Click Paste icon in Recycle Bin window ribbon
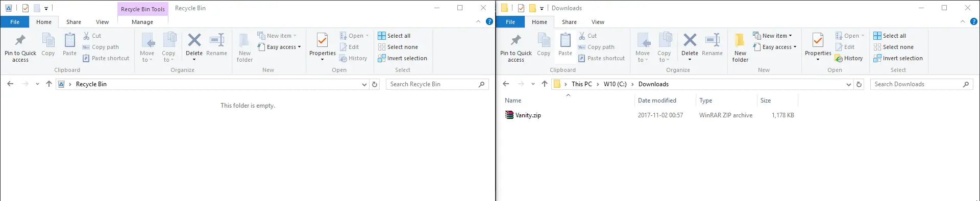This screenshot has width=980, height=201. 69,44
